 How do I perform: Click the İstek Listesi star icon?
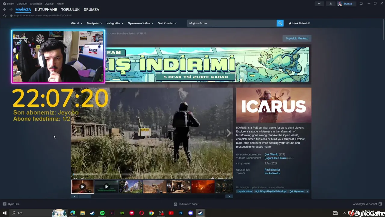pos(290,23)
